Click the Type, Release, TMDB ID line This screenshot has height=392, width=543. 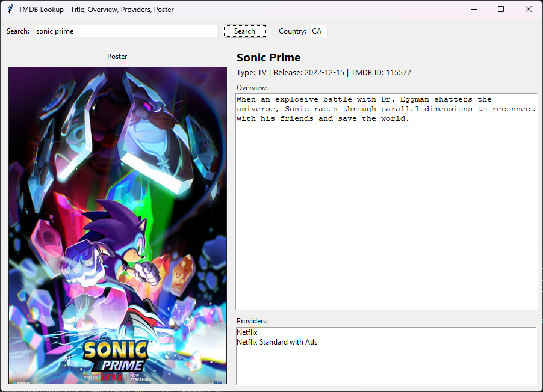(x=324, y=73)
